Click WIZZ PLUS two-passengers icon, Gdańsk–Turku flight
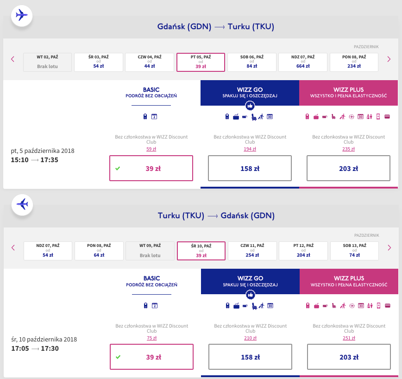This screenshot has width=402, height=379. [369, 117]
